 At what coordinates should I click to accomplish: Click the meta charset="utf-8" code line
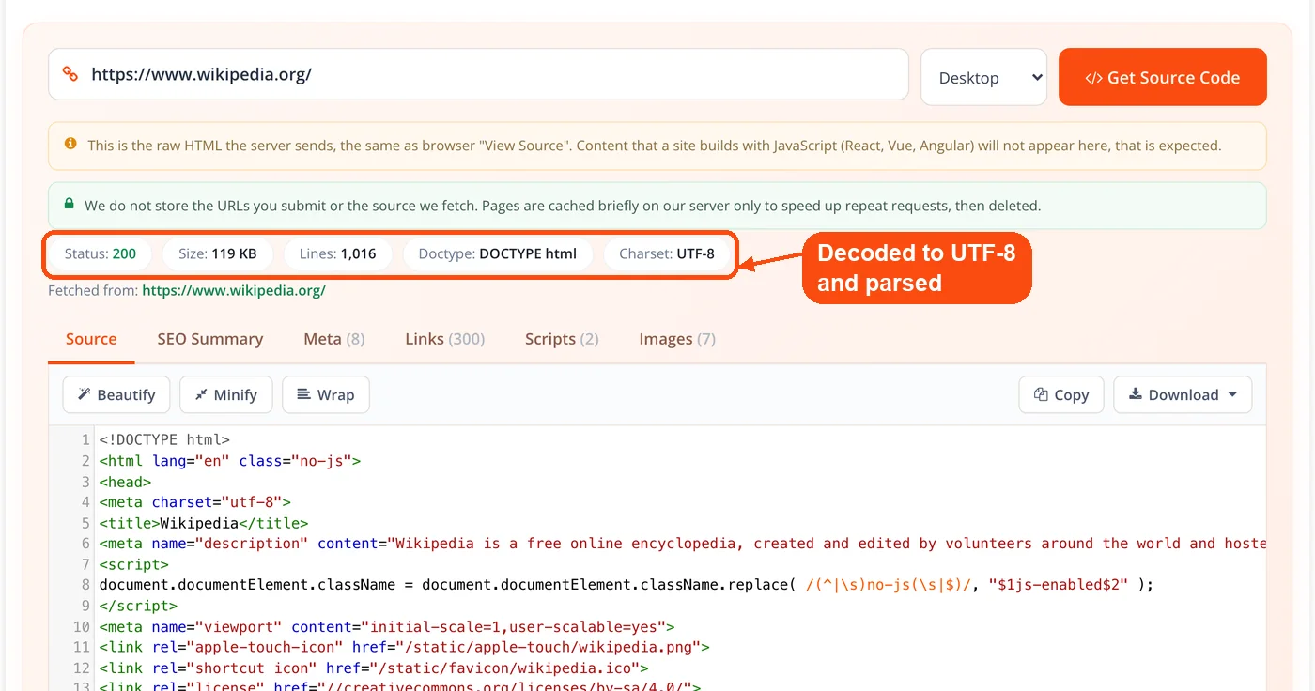click(x=195, y=502)
